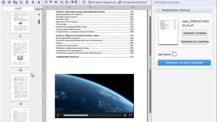Viewport: 217px width, 122px height.
Task: Click the 'Электронные библиотеки' contents line
Action: click(68, 29)
